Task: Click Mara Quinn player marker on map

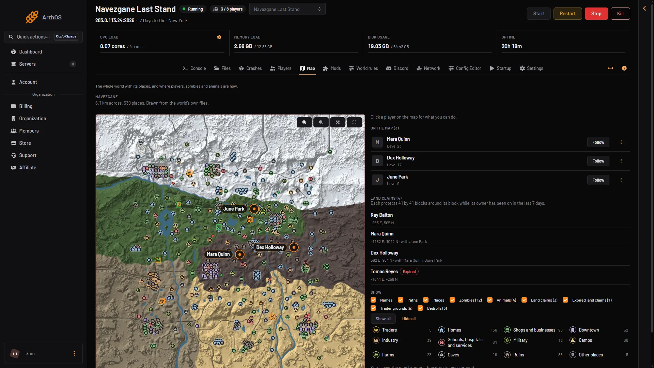Action: 240,254
